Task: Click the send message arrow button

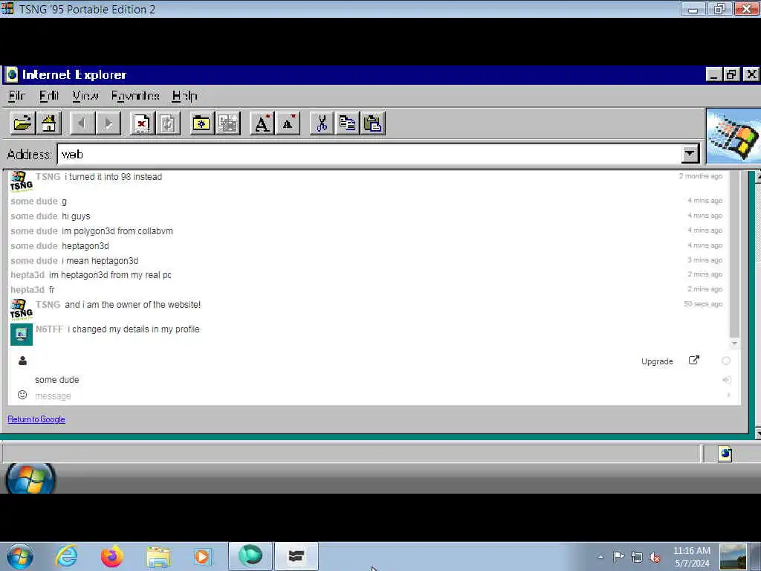Action: [x=728, y=396]
